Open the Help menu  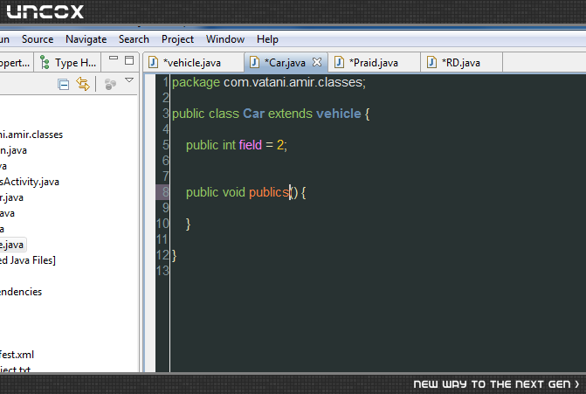click(267, 39)
